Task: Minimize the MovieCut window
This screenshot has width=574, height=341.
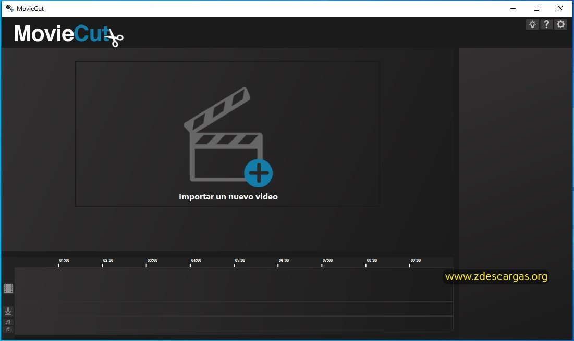Action: [x=513, y=8]
